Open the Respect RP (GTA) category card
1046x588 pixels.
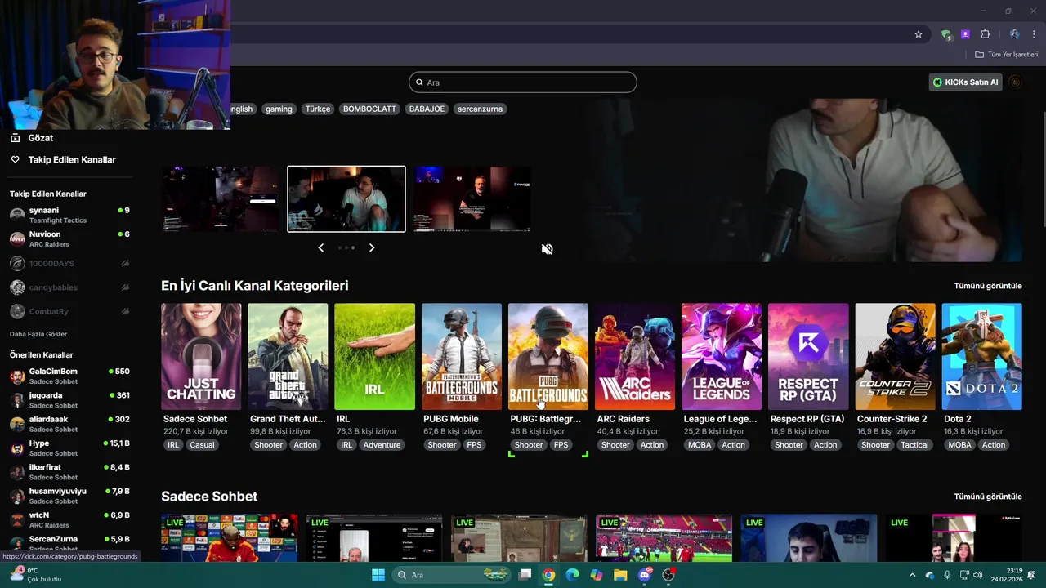point(808,357)
